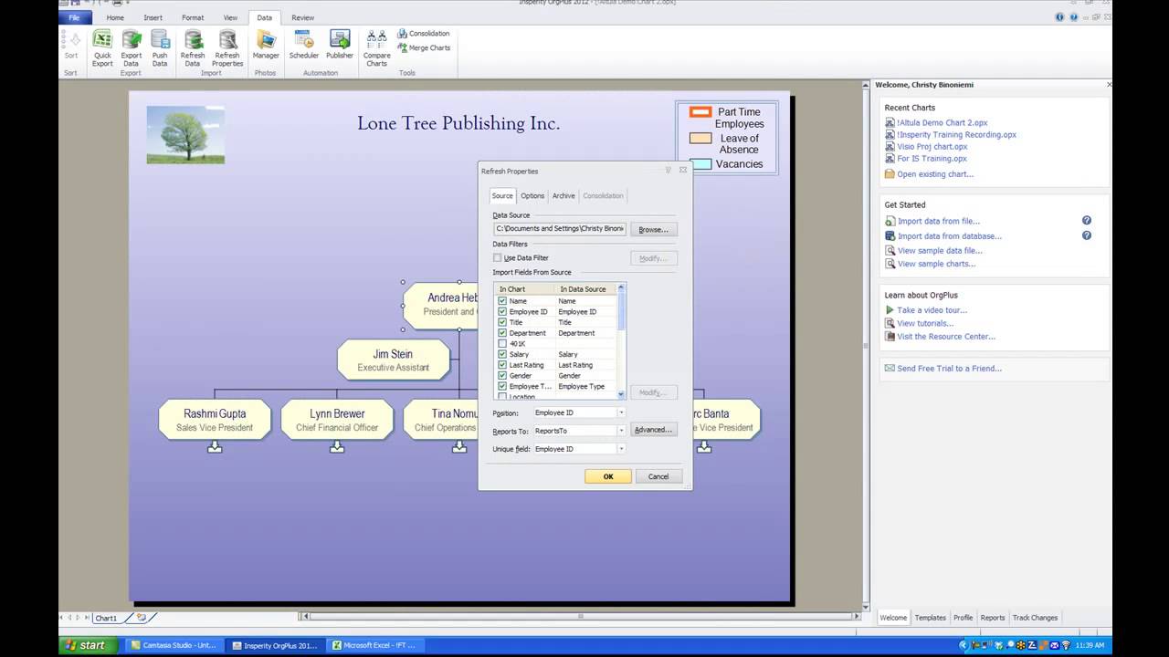This screenshot has height=657, width=1169.
Task: Open the Format ribbon tab
Action: [193, 17]
